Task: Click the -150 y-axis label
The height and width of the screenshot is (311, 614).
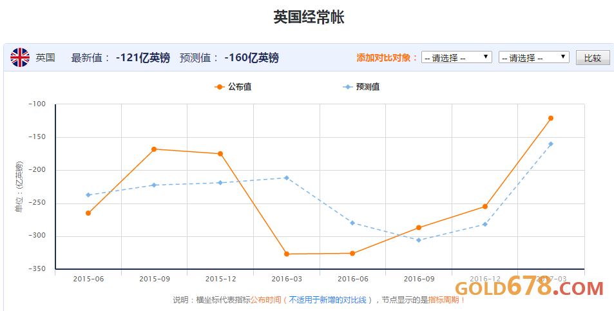Action: (x=37, y=137)
